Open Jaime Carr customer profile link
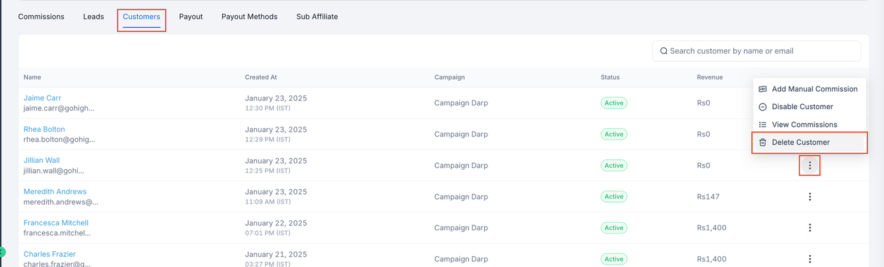 pyautogui.click(x=42, y=98)
